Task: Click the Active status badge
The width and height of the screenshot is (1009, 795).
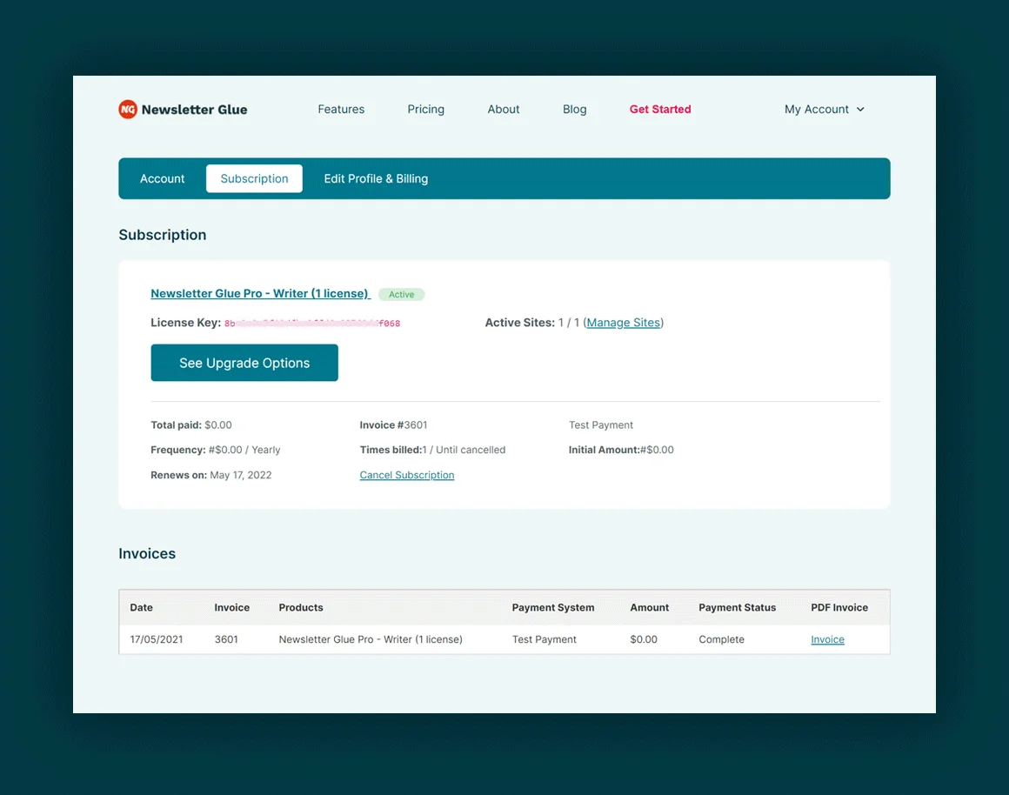Action: pyautogui.click(x=402, y=295)
